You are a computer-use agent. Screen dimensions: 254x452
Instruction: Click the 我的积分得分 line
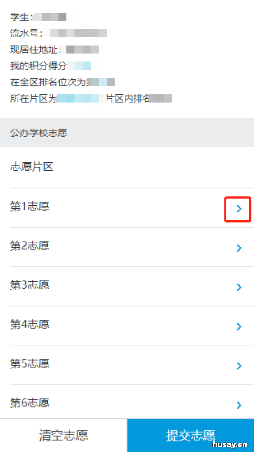(55, 66)
